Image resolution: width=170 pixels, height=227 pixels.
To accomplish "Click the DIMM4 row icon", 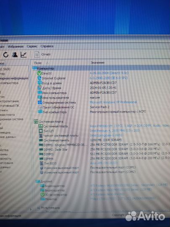I will coord(42,158).
